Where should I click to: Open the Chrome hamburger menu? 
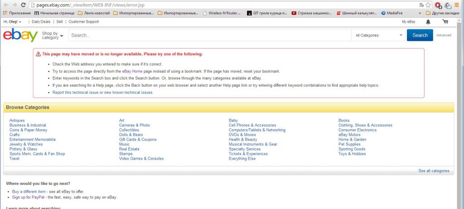point(457,5)
